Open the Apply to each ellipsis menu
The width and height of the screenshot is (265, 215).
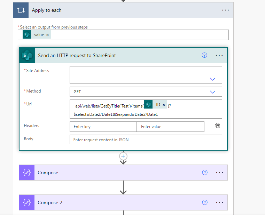(x=225, y=10)
